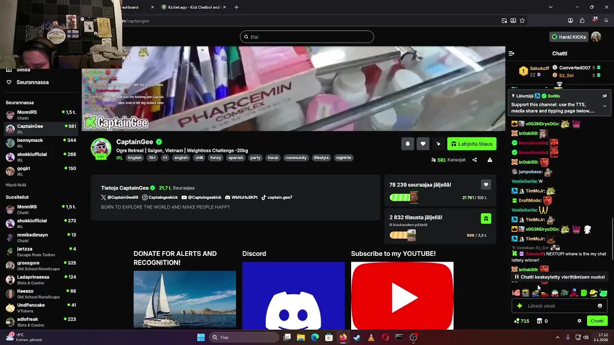Open Windows Start menu

click(x=201, y=337)
